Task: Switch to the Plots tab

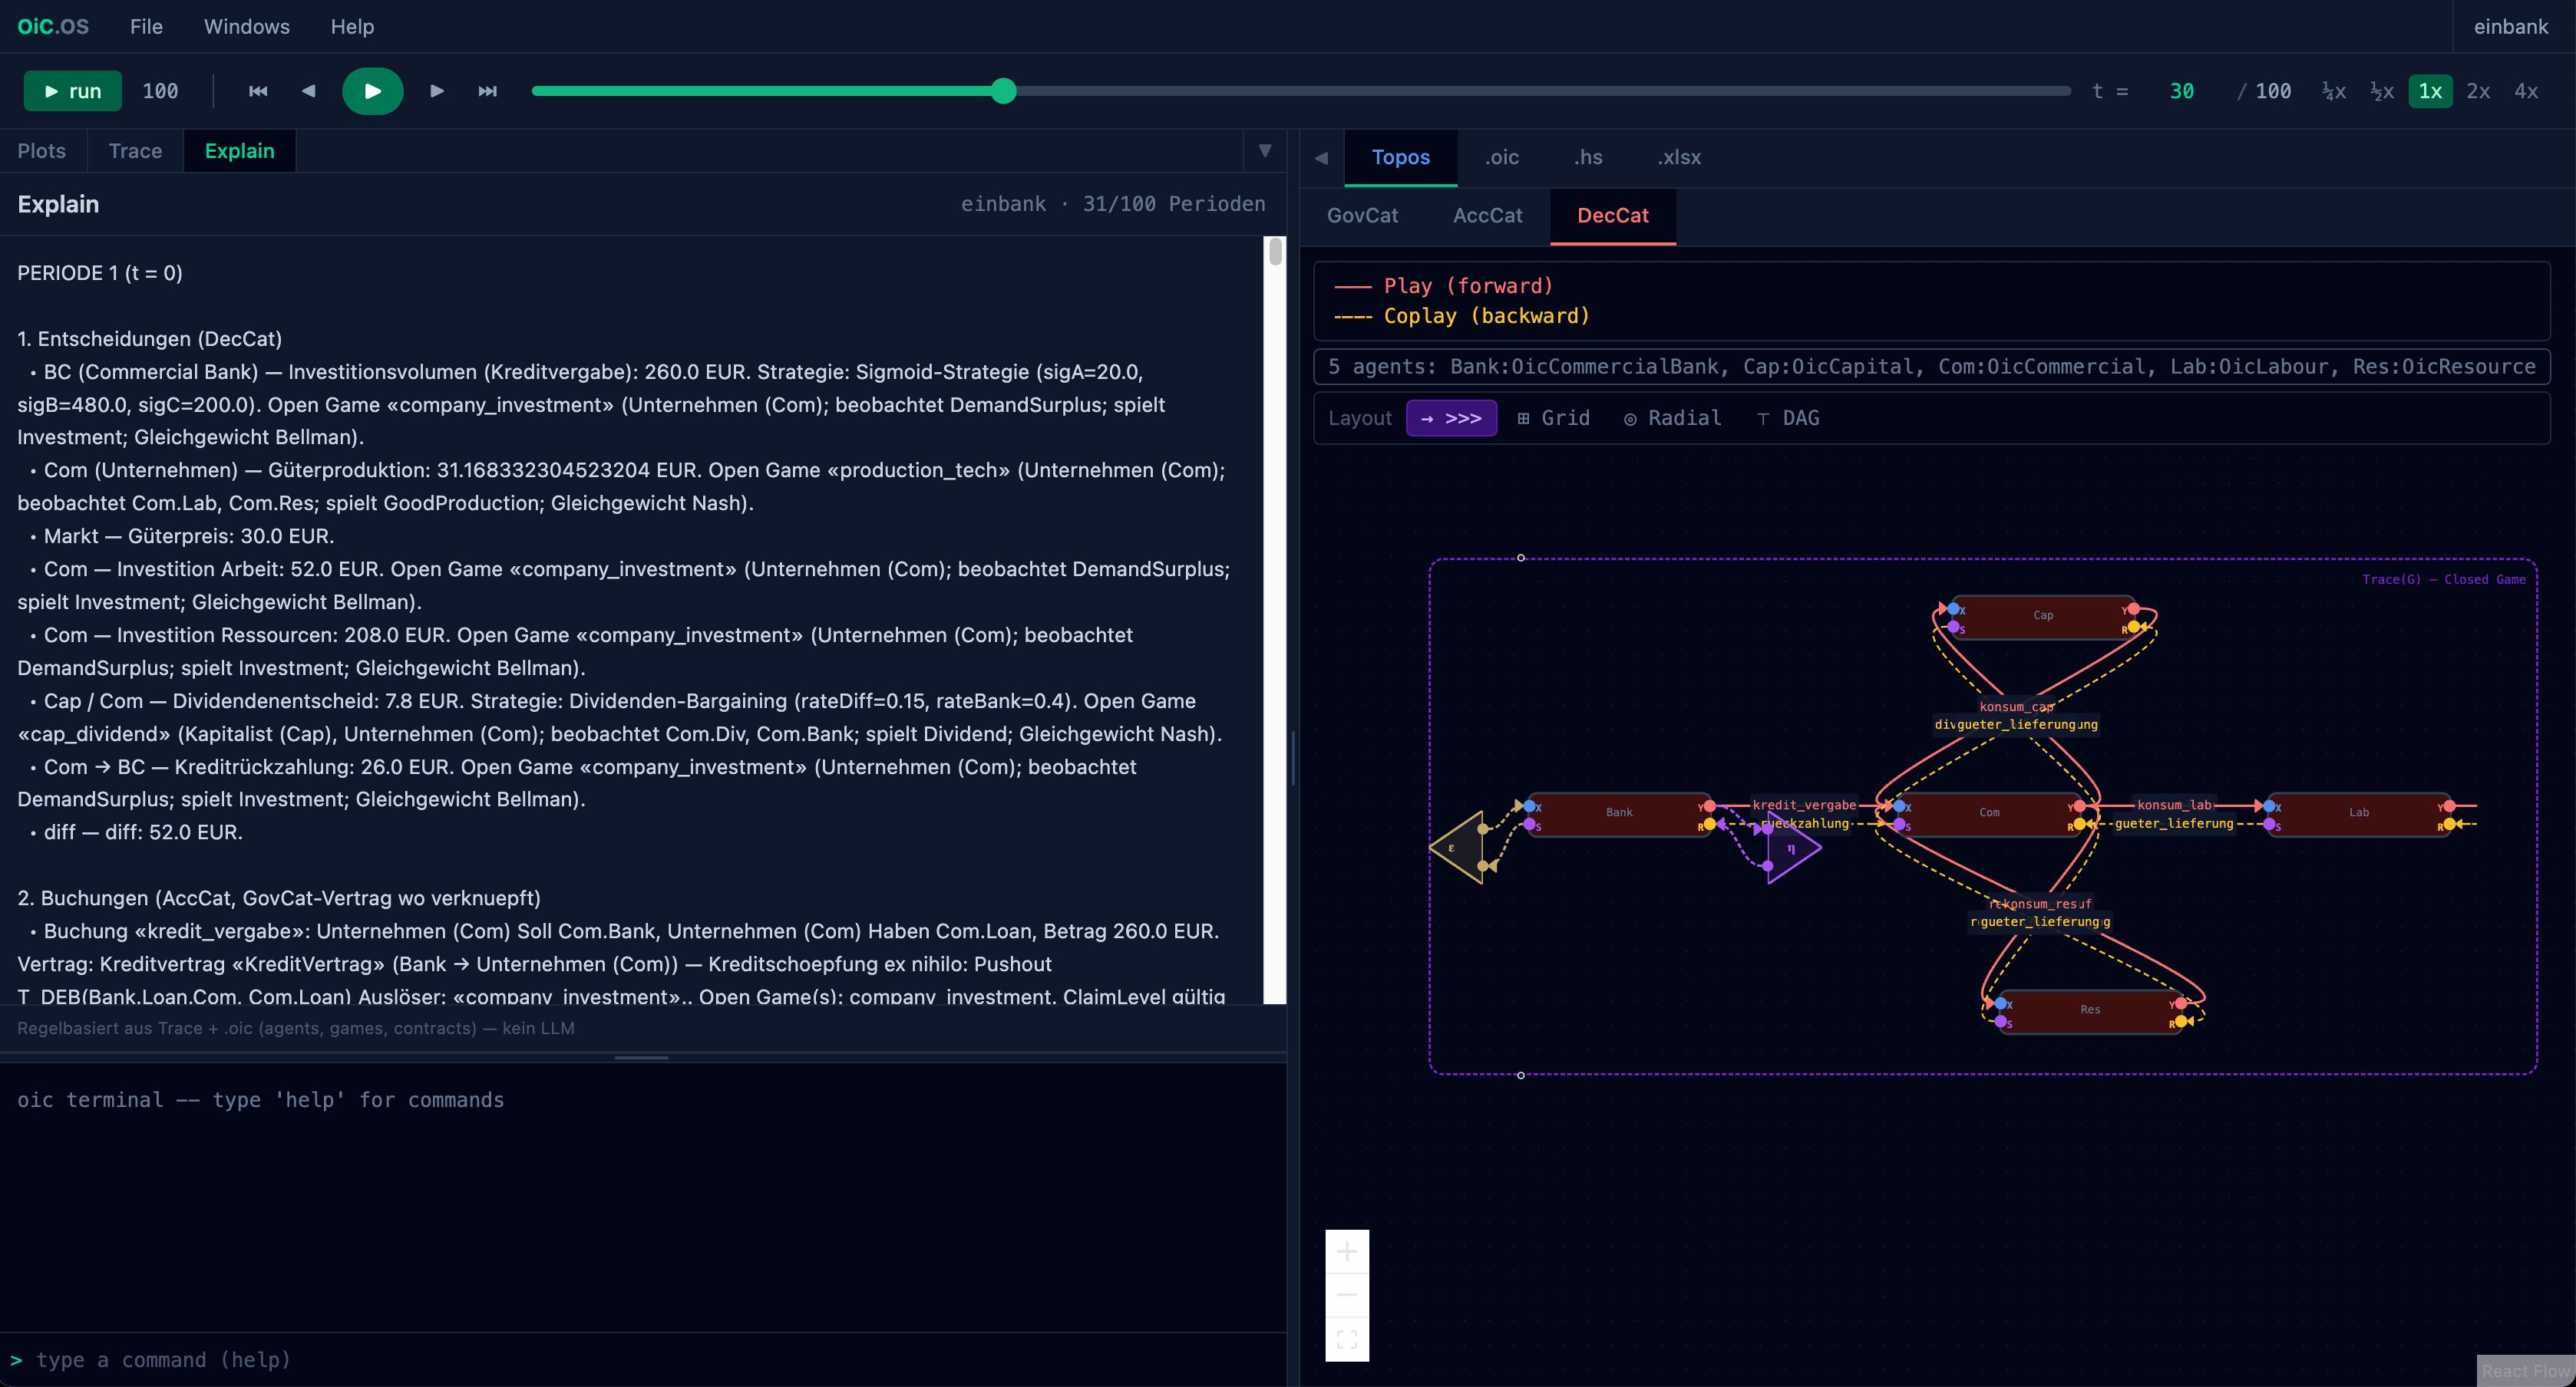Action: 42,151
